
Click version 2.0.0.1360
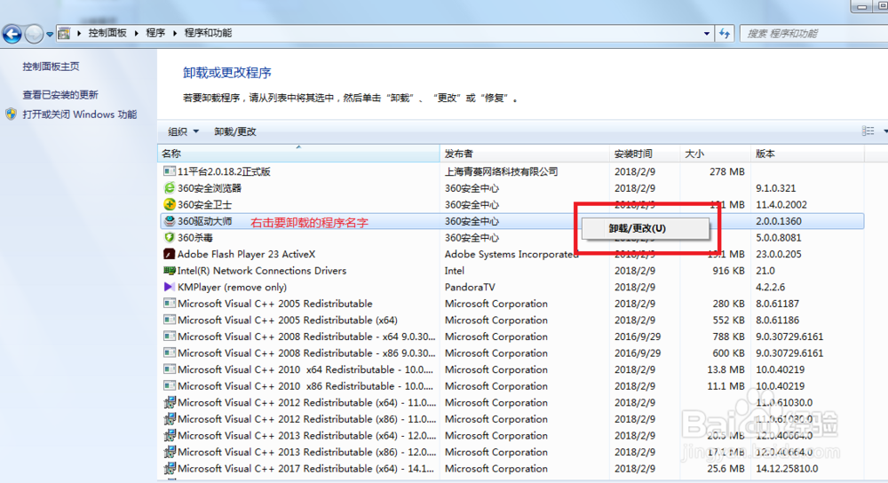click(x=778, y=221)
